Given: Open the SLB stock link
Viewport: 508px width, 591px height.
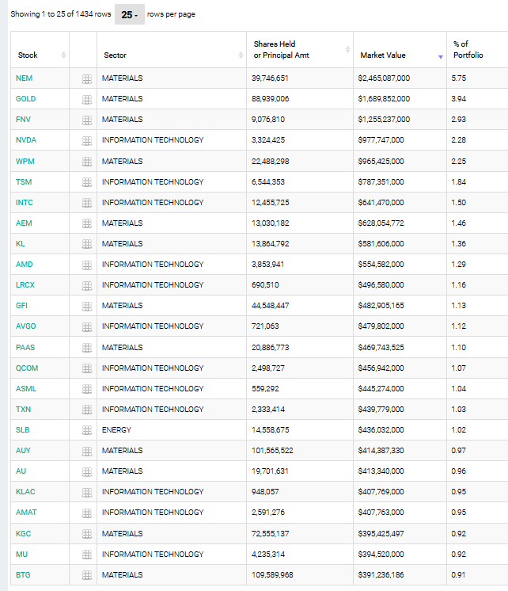Looking at the screenshot, I should pos(23,430).
